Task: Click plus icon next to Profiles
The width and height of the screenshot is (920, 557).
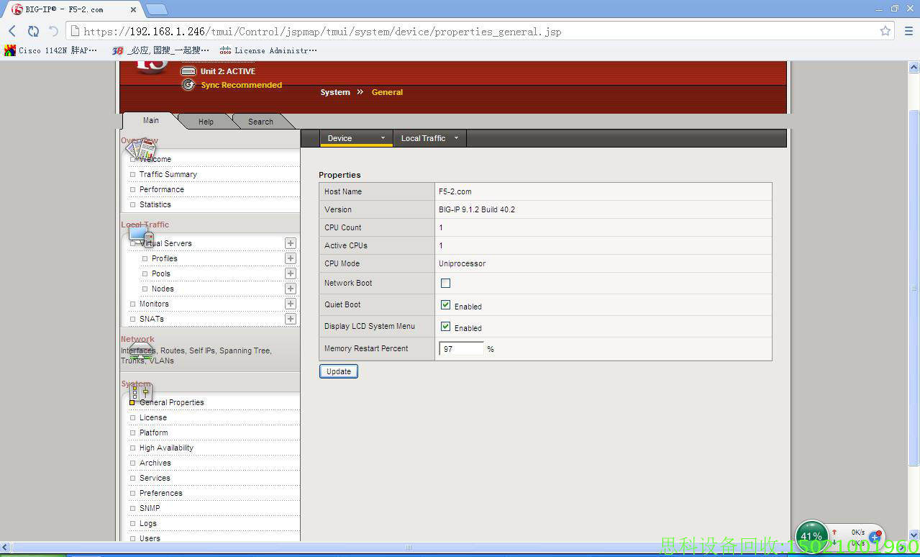Action: coord(291,258)
